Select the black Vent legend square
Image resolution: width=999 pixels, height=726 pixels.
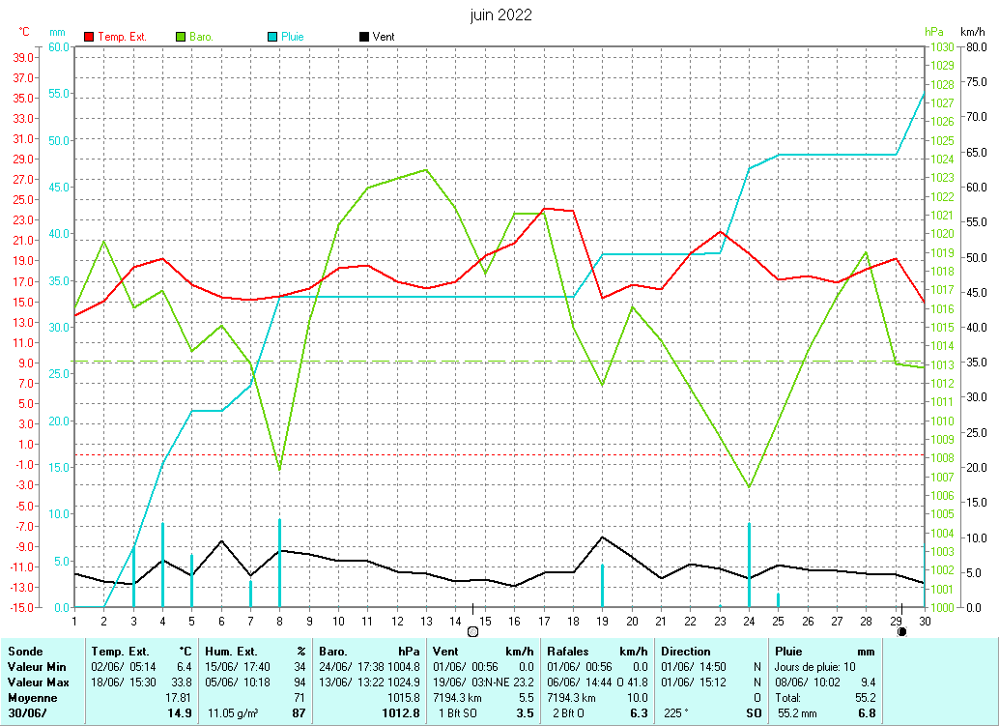coord(363,37)
